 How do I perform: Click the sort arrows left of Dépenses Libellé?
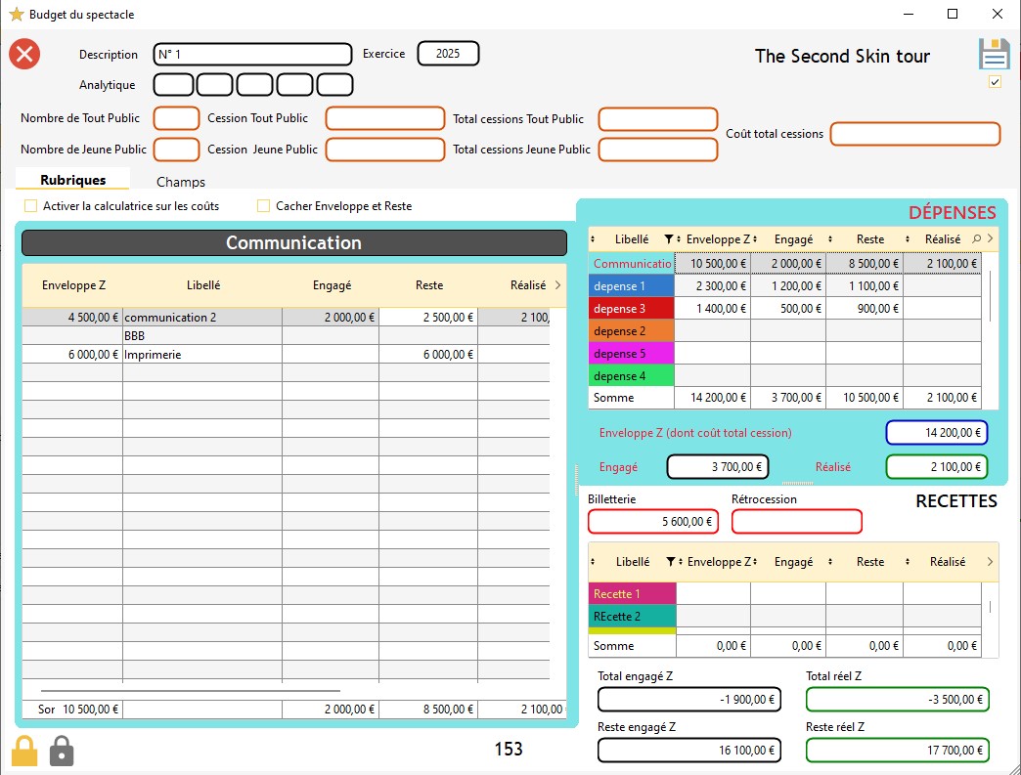pyautogui.click(x=595, y=239)
